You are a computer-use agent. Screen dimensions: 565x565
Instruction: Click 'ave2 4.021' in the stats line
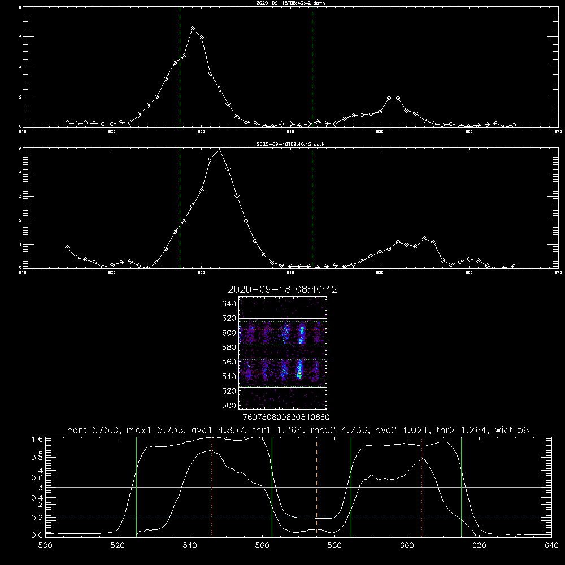(402, 430)
